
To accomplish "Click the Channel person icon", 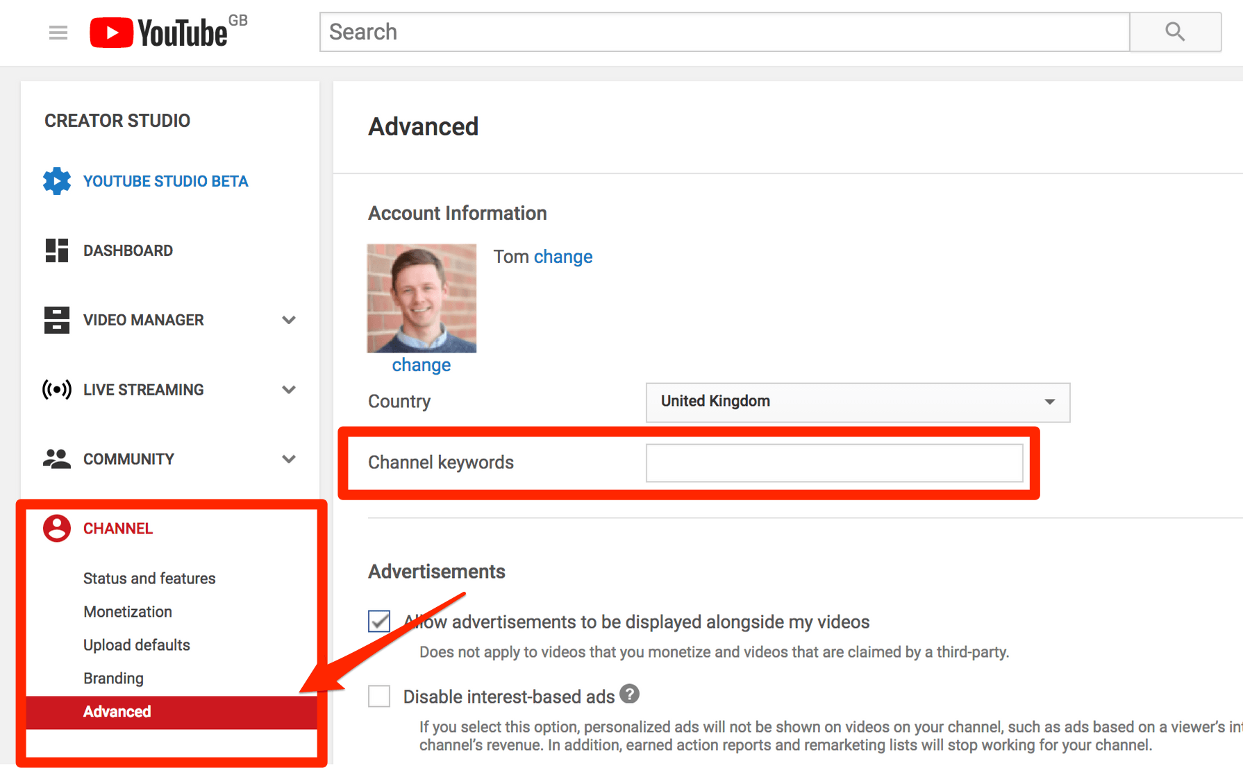I will 57,528.
